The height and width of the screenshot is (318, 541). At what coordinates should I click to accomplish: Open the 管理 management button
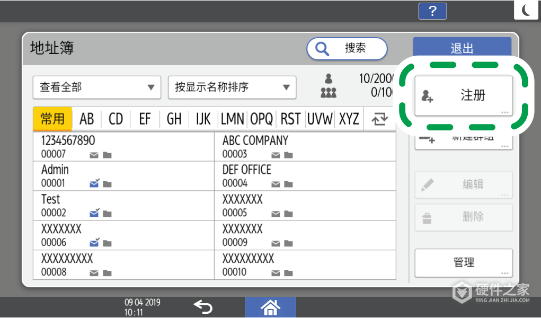pos(463,263)
